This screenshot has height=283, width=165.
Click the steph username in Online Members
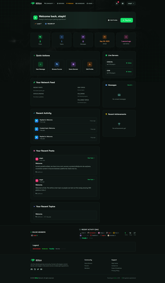click(x=35, y=235)
